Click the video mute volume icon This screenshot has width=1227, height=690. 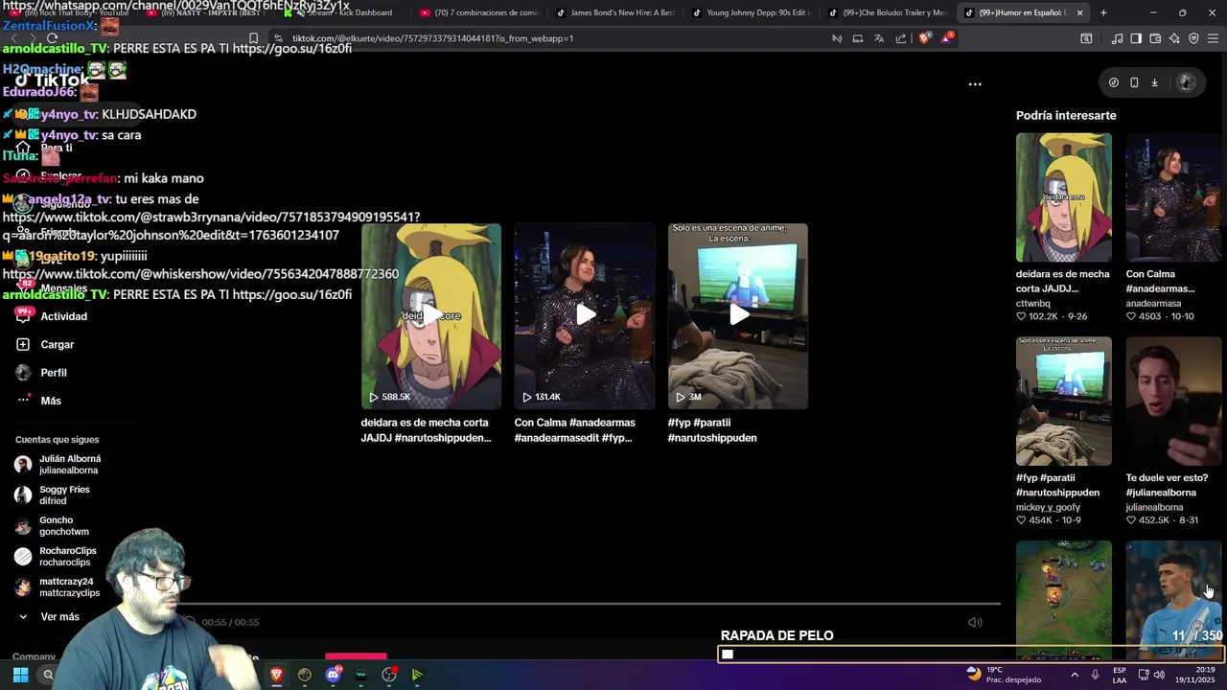[x=975, y=622]
